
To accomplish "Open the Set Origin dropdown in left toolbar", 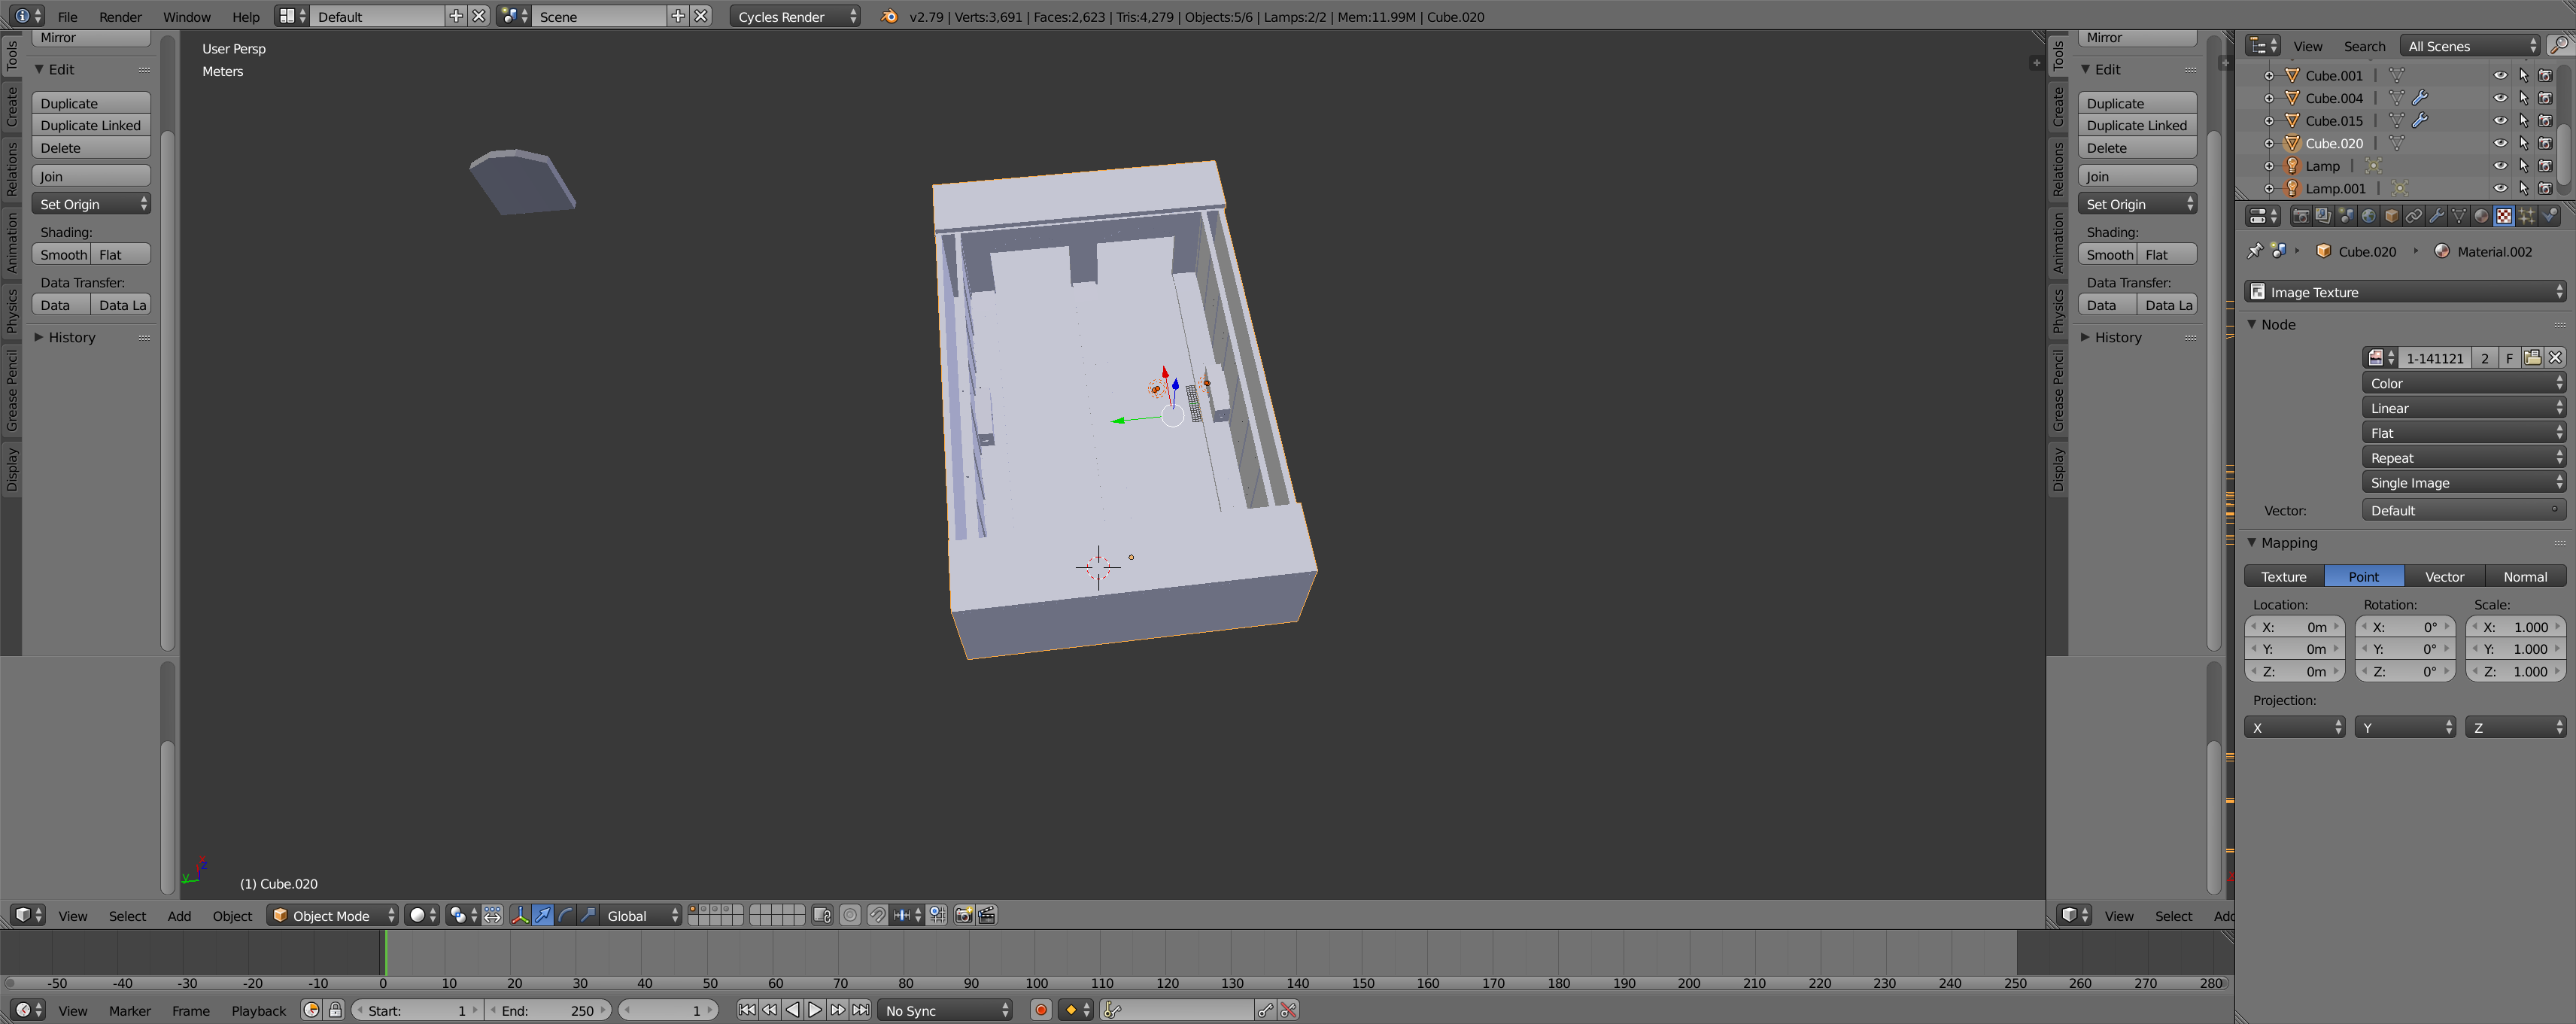I will point(91,204).
